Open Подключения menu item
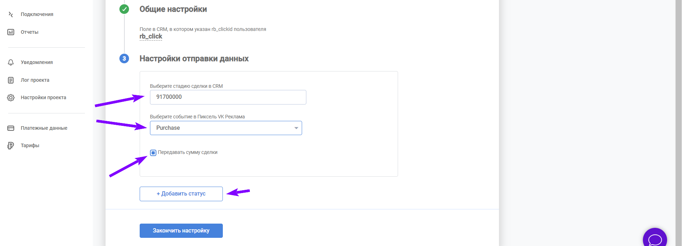This screenshot has width=682, height=246. click(37, 14)
